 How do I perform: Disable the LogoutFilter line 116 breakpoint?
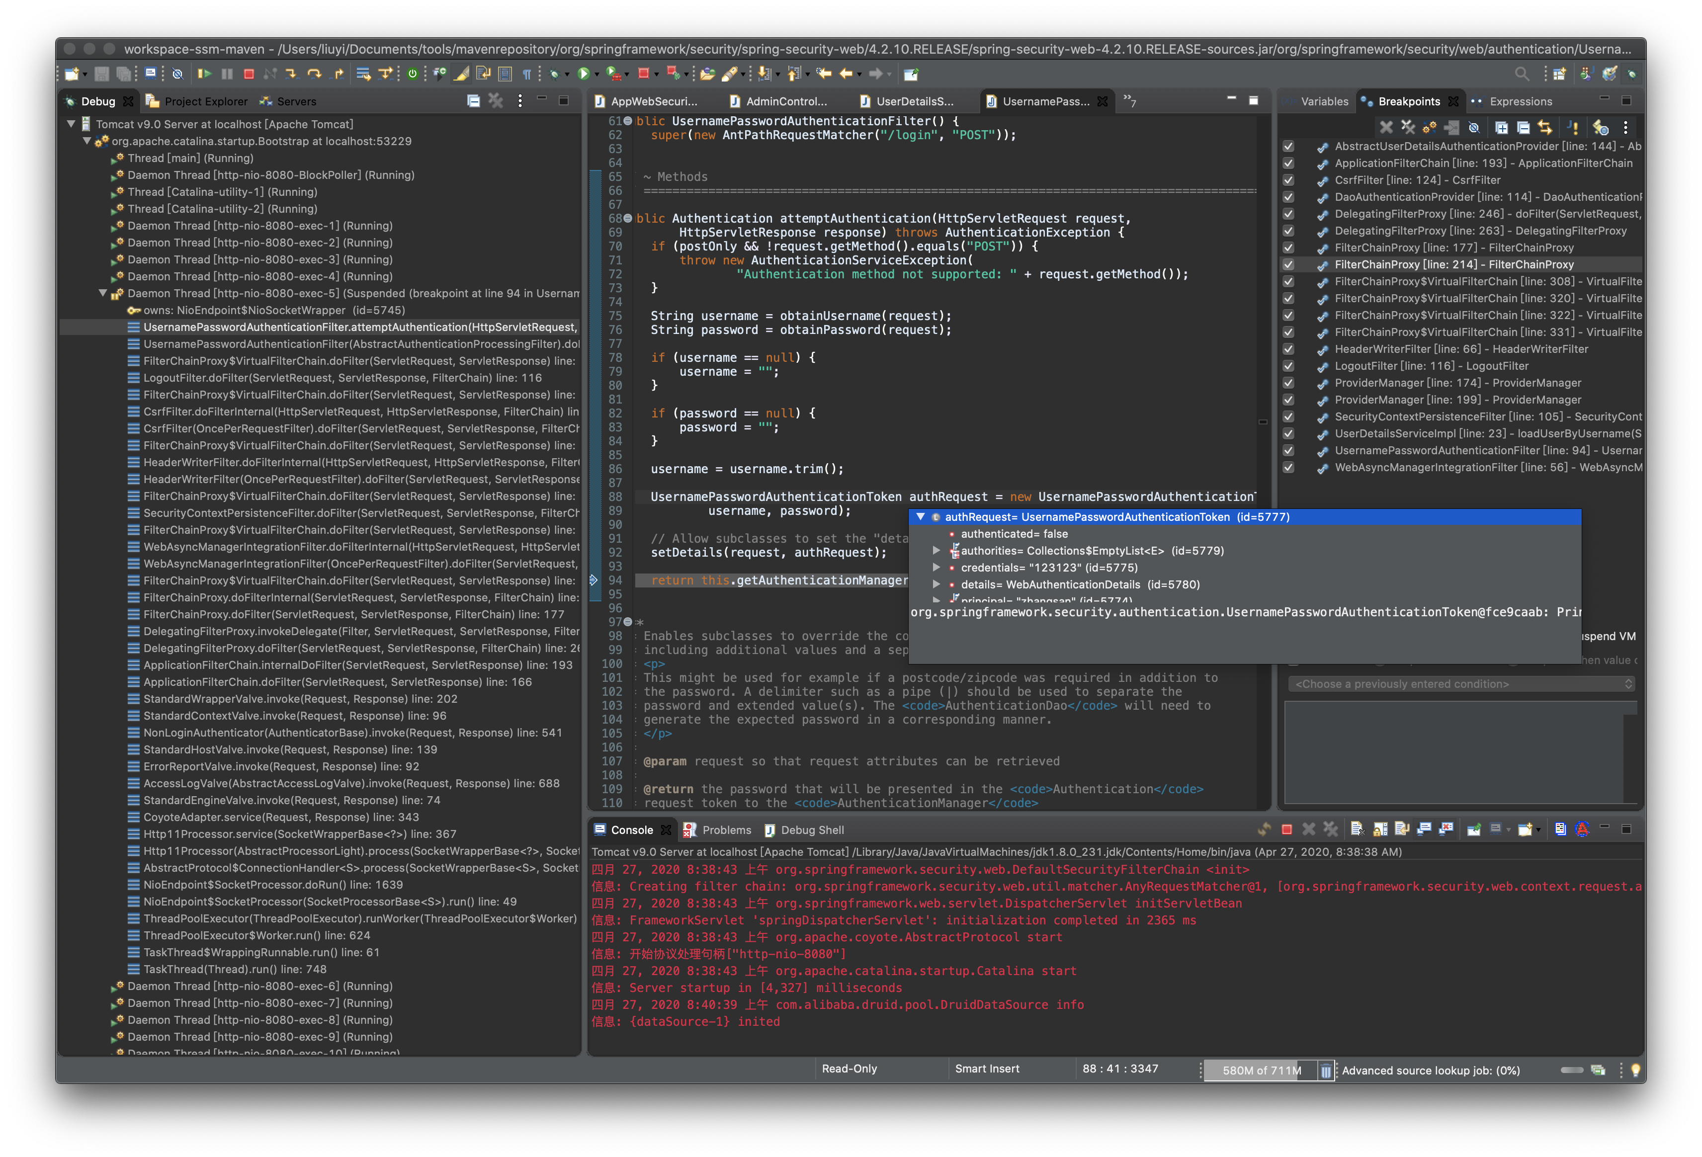click(x=1288, y=366)
